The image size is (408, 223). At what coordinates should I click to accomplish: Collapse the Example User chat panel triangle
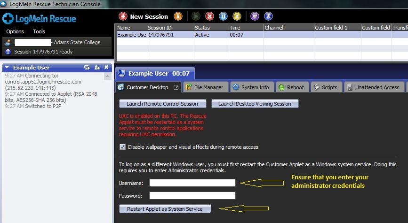click(x=7, y=68)
